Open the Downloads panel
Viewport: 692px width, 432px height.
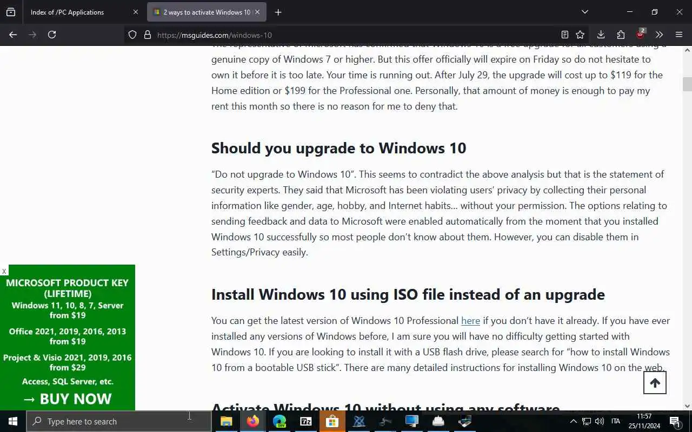(x=601, y=35)
